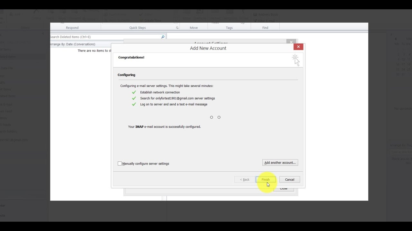This screenshot has width=412, height=231.
Task: Click Add another account button
Action: (280, 163)
